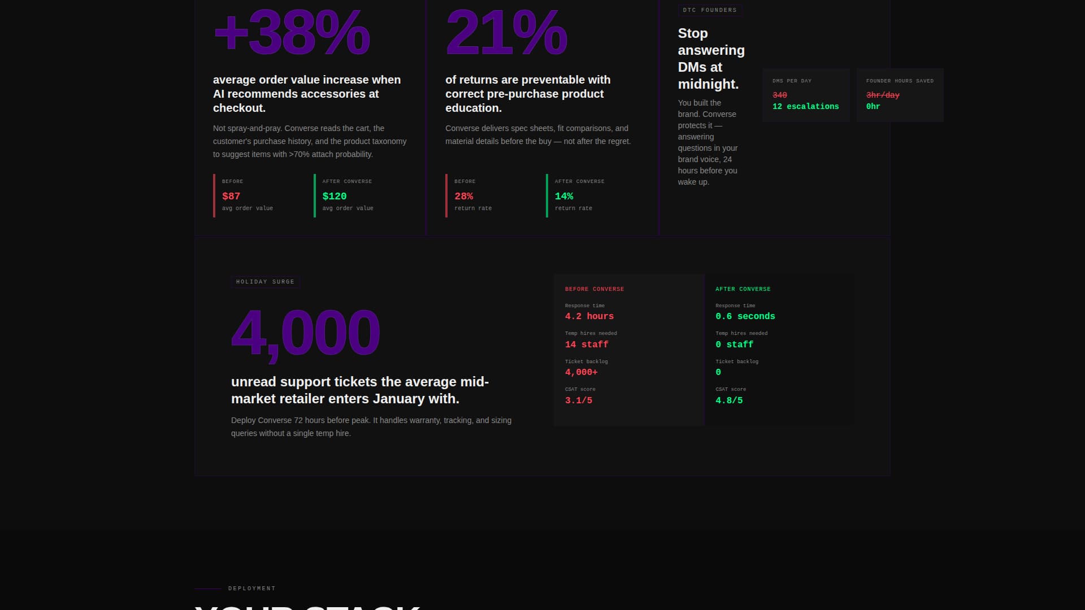Click the '0 staff' temp hires value
The width and height of the screenshot is (1085, 610).
pos(735,345)
